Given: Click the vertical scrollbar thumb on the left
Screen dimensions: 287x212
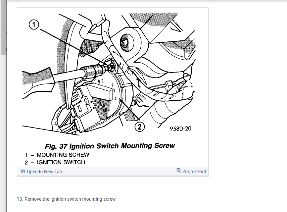Looking at the screenshot, I should click(3, 27).
